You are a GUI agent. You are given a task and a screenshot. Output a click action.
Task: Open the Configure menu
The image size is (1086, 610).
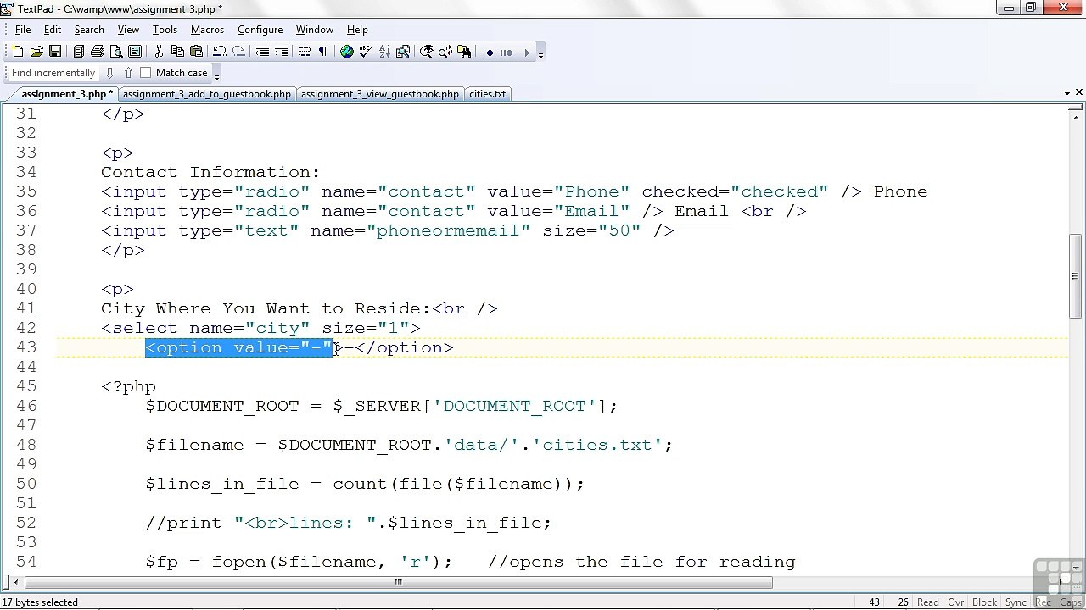(260, 30)
